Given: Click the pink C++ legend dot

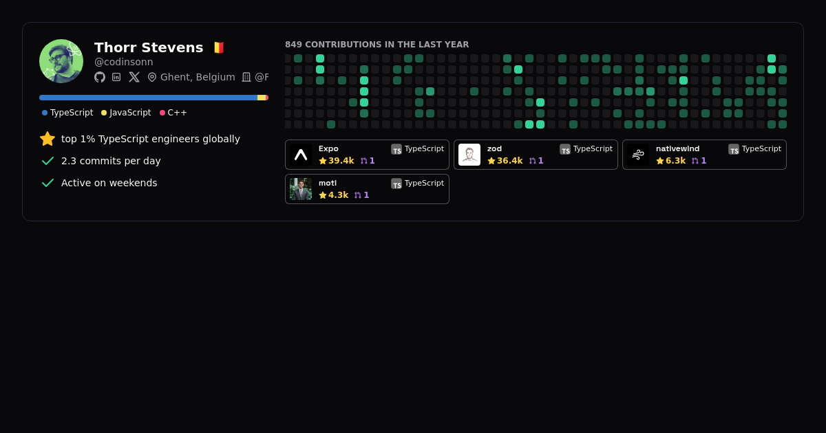Looking at the screenshot, I should 162,113.
